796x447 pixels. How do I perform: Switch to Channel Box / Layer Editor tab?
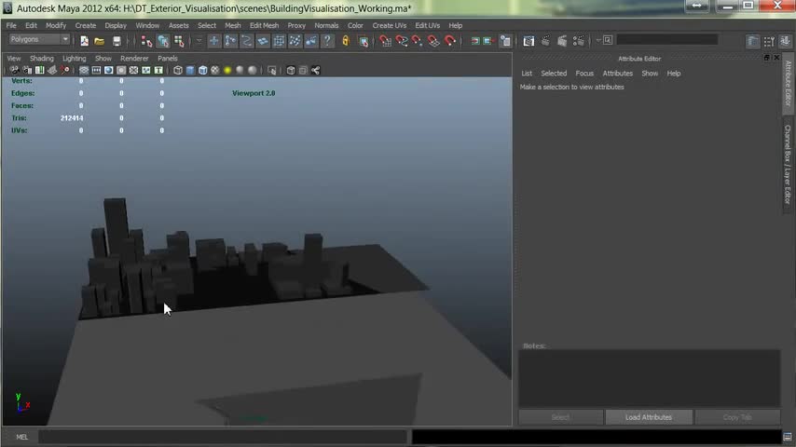[788, 165]
